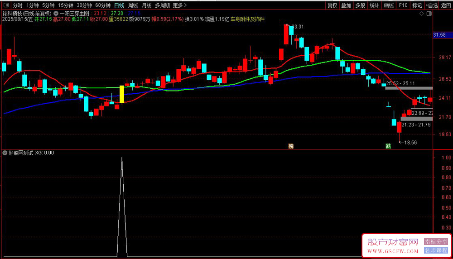Toggle the right side panel icon
Screen dimensions: 453x259
429,14
